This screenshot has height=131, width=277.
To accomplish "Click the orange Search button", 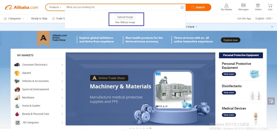I will (x=198, y=7).
